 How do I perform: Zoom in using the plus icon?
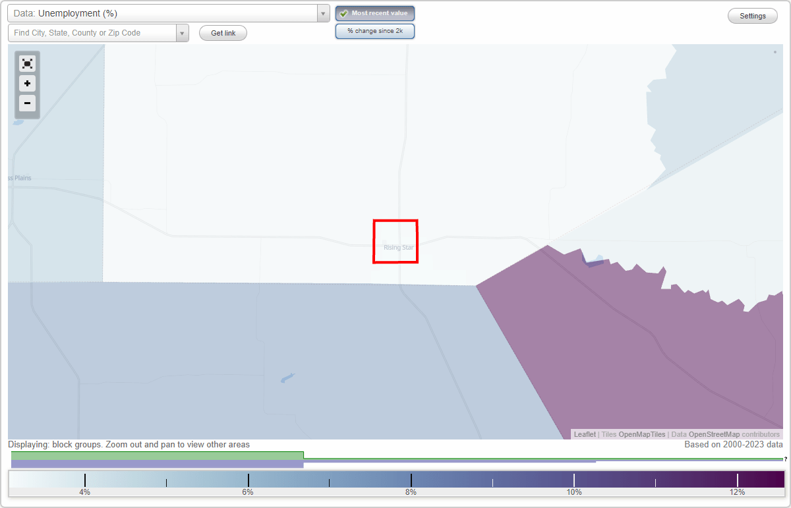[27, 83]
